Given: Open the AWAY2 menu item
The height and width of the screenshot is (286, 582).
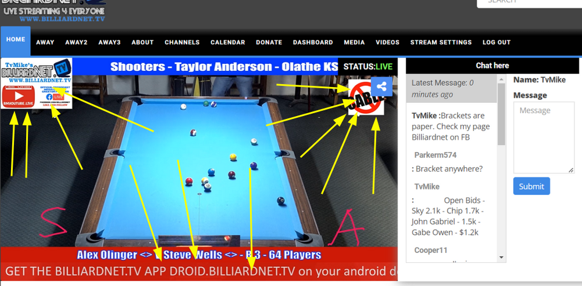Looking at the screenshot, I should click(x=76, y=42).
